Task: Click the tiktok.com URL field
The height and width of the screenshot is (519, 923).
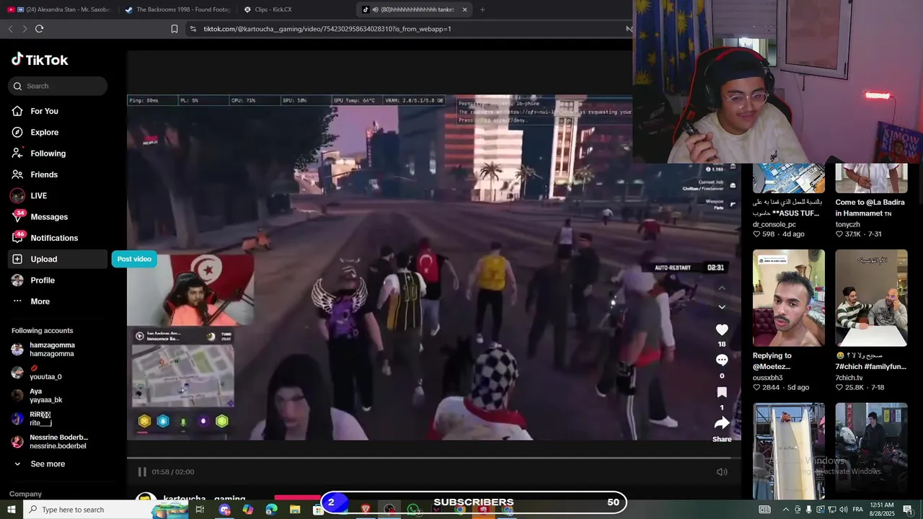Action: [404, 29]
